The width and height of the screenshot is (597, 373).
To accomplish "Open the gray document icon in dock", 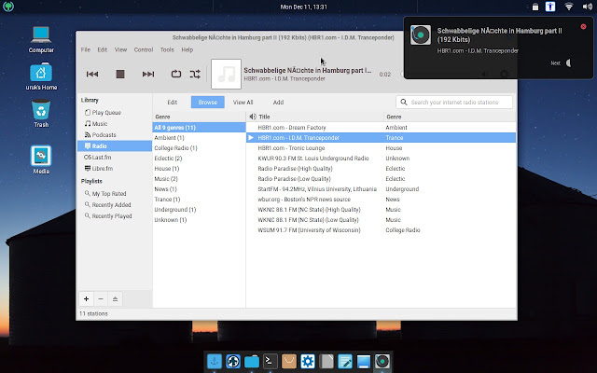I will point(326,361).
